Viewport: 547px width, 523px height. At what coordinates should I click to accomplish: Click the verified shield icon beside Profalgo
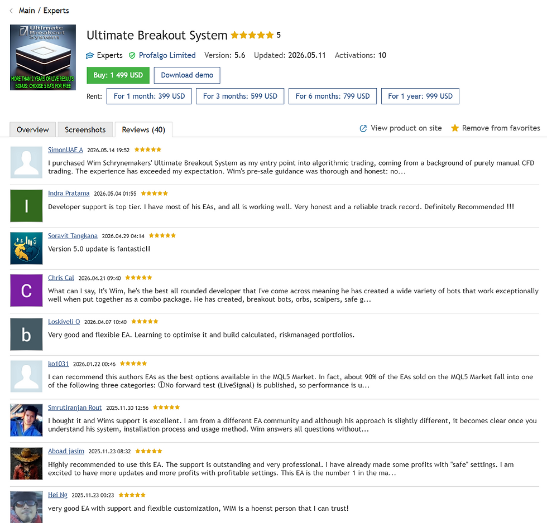pos(132,55)
